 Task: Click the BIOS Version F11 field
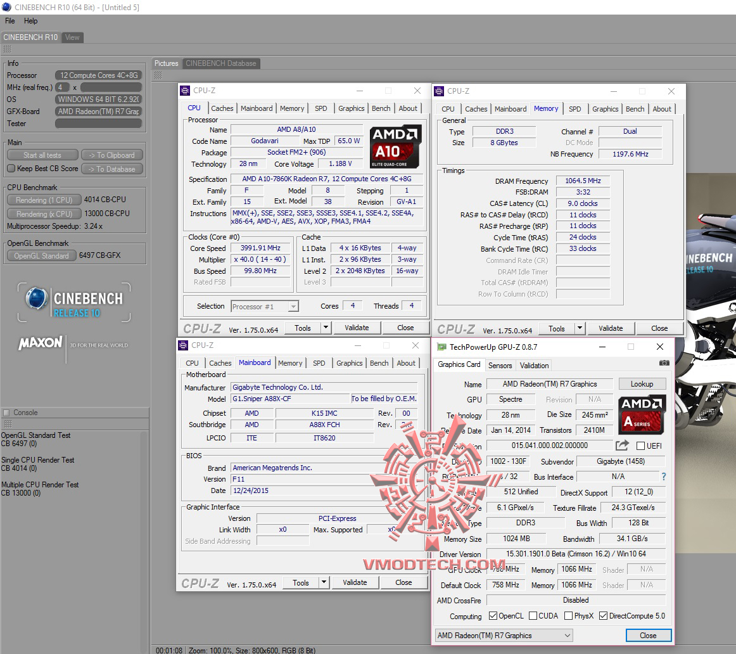pos(324,479)
